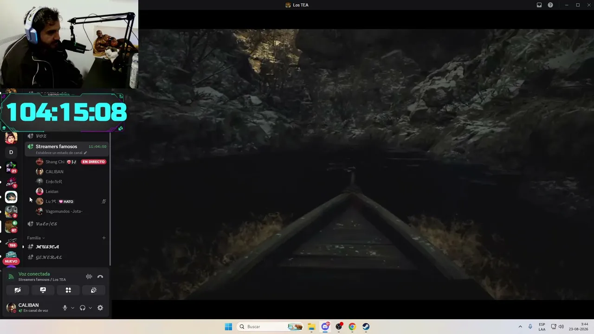Open Discord help question mark icon
The image size is (594, 334).
pyautogui.click(x=550, y=5)
